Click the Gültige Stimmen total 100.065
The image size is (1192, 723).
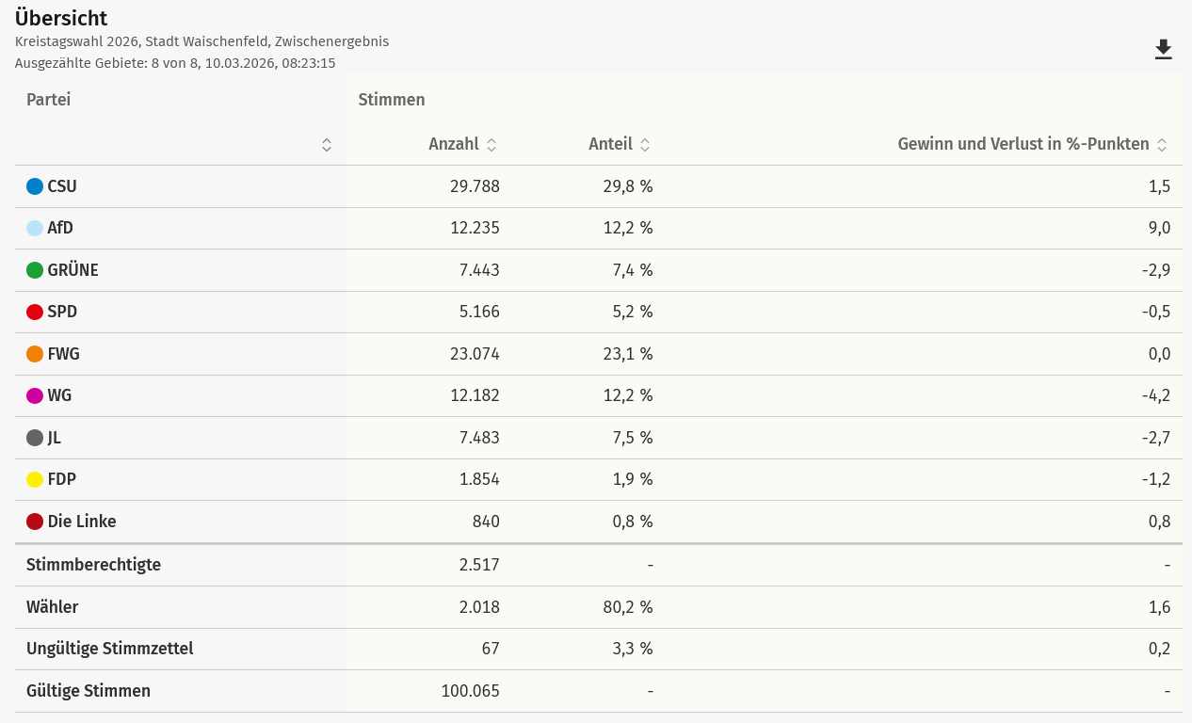(x=470, y=691)
